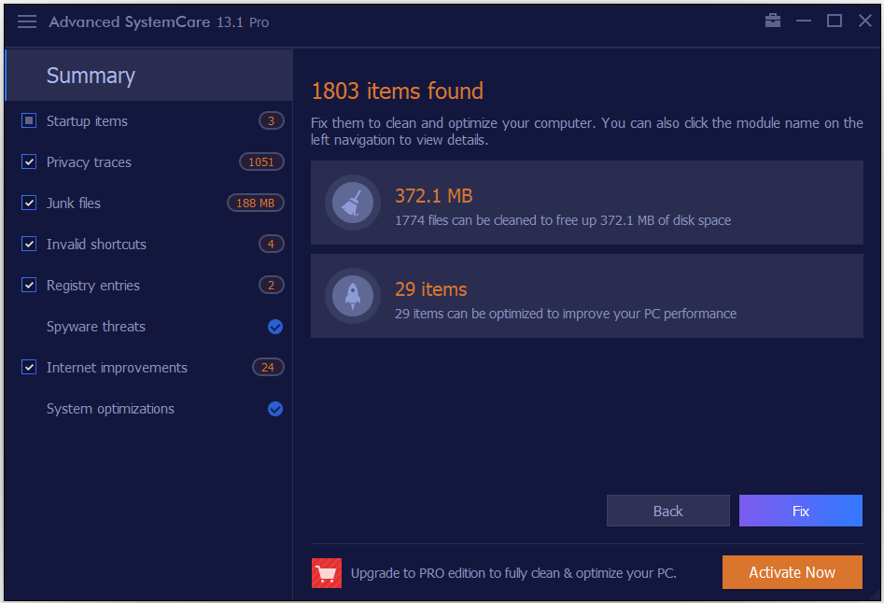Select the Summary navigation tab
Viewport: 884px width, 603px height.
point(148,75)
